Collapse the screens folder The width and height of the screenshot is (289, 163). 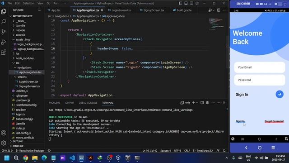click(x=22, y=77)
